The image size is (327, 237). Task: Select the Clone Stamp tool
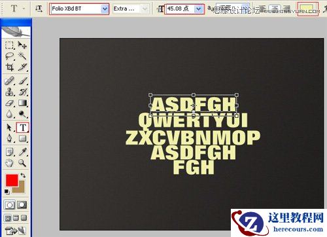pos(9,92)
